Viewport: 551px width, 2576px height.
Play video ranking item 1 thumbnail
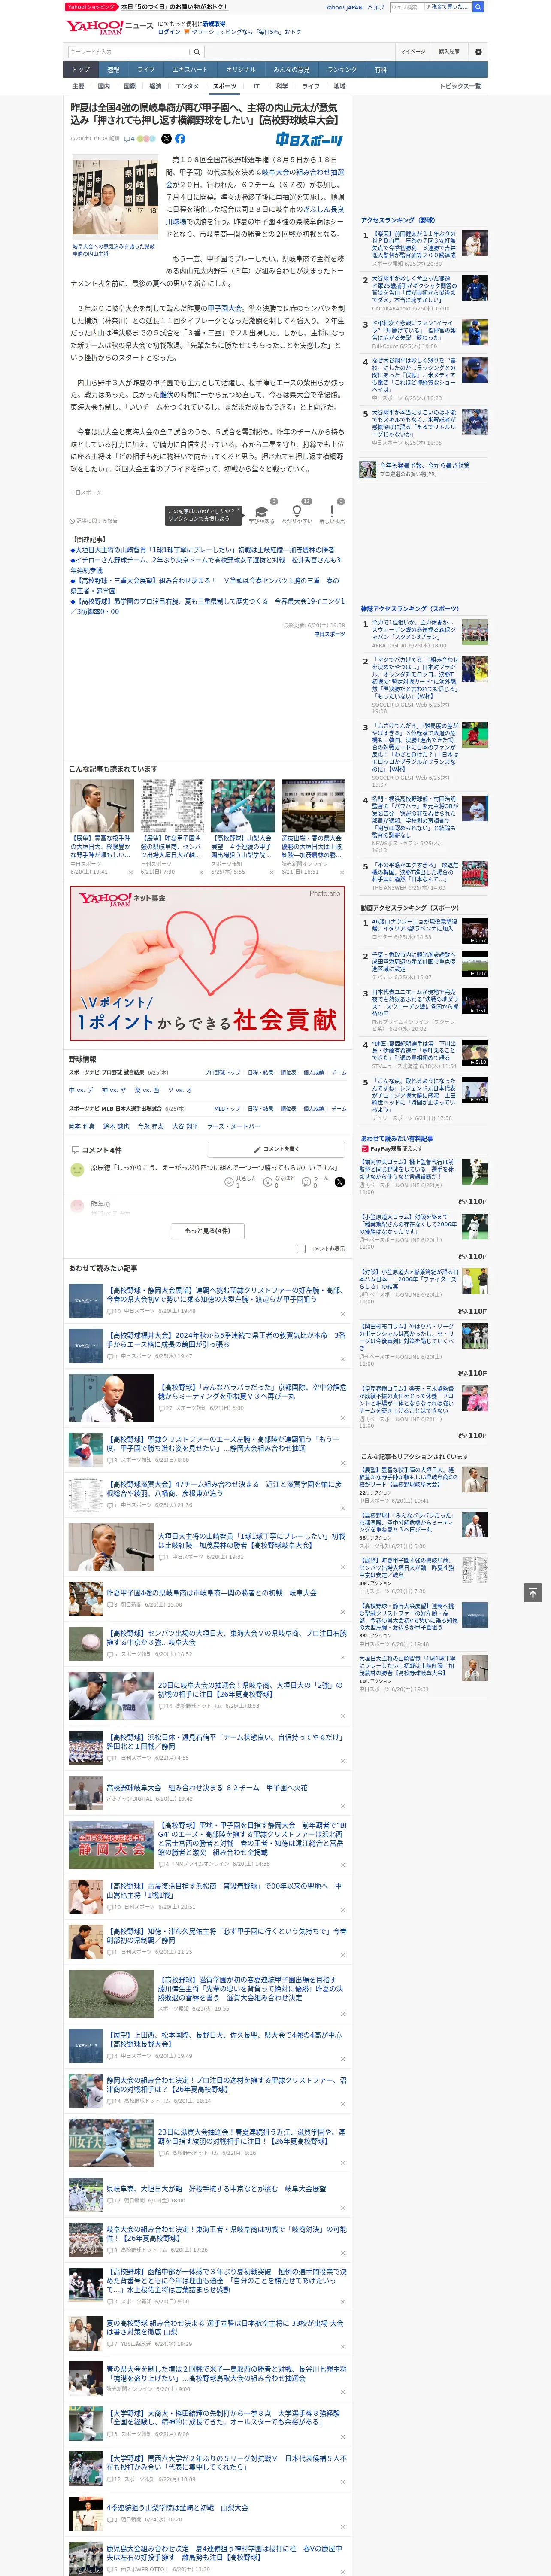tap(475, 930)
